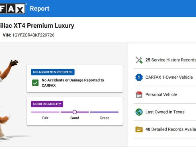Image resolution: width=196 pixels, height=147 pixels.
Task: Click the blue 1-Owner badge icon
Action: [x=139, y=77]
